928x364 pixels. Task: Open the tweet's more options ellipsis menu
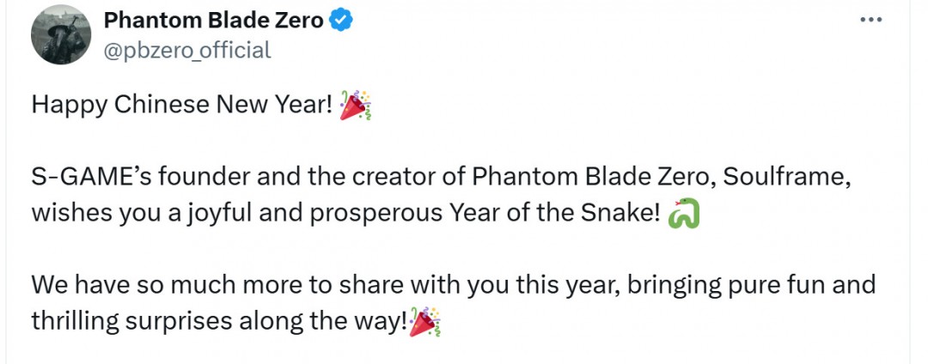870,21
